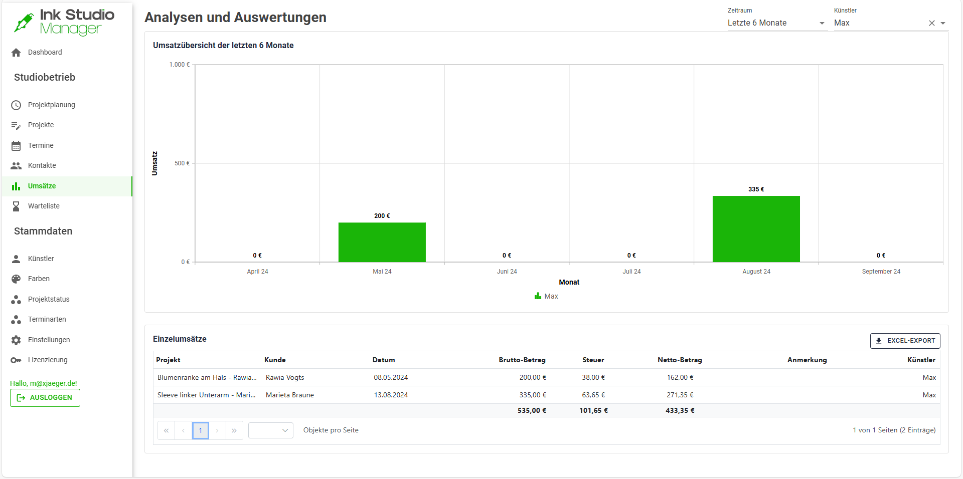Click the Kontakte people icon
963x479 pixels.
pyautogui.click(x=16, y=166)
